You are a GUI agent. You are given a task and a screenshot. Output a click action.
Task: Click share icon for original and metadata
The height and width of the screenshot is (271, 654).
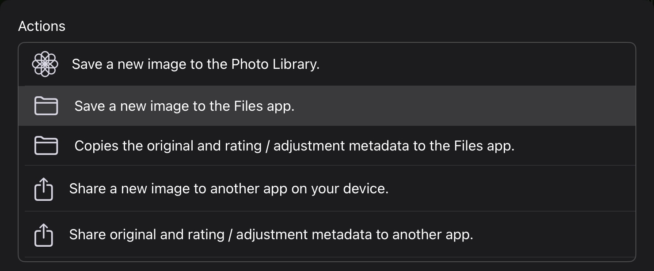[x=44, y=235]
